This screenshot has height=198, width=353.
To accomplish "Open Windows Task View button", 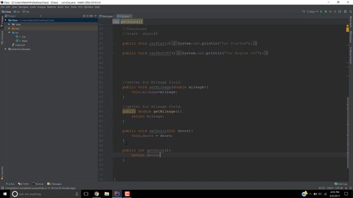I will click(x=86, y=194).
